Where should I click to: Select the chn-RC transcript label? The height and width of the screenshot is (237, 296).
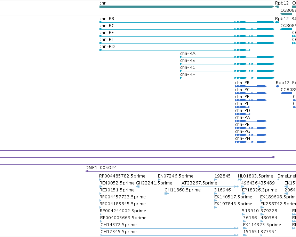tap(107, 26)
